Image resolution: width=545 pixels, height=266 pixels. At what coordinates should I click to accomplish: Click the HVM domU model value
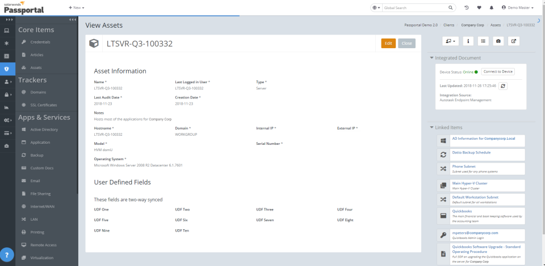(103, 149)
